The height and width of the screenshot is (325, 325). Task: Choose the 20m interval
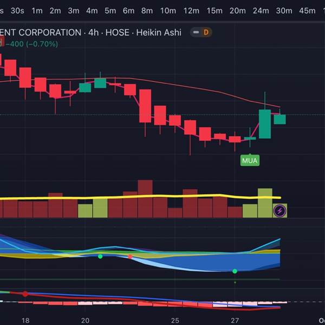coord(238,11)
